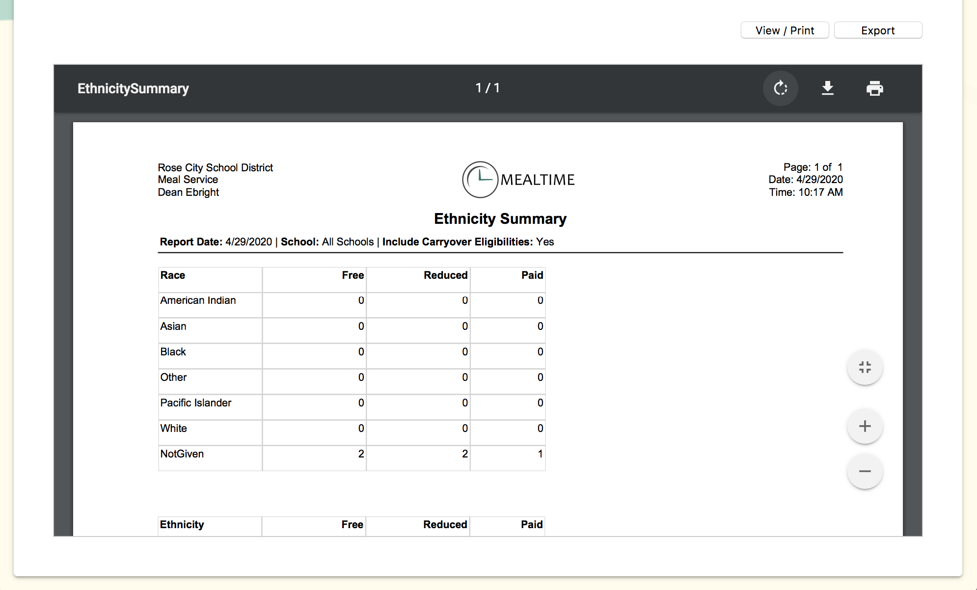Screen dimensions: 977x590
Task: Click the fit to page icon
Action: pyautogui.click(x=865, y=367)
